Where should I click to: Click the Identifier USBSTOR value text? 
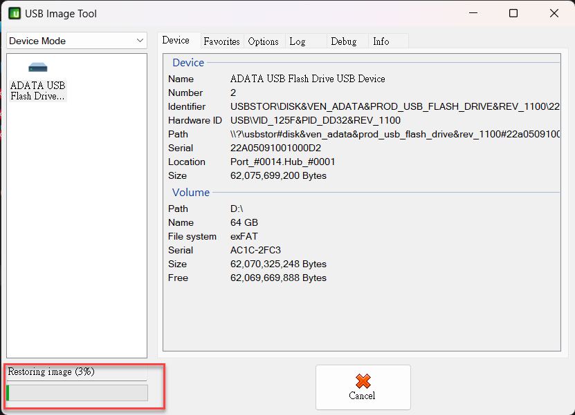pos(395,106)
